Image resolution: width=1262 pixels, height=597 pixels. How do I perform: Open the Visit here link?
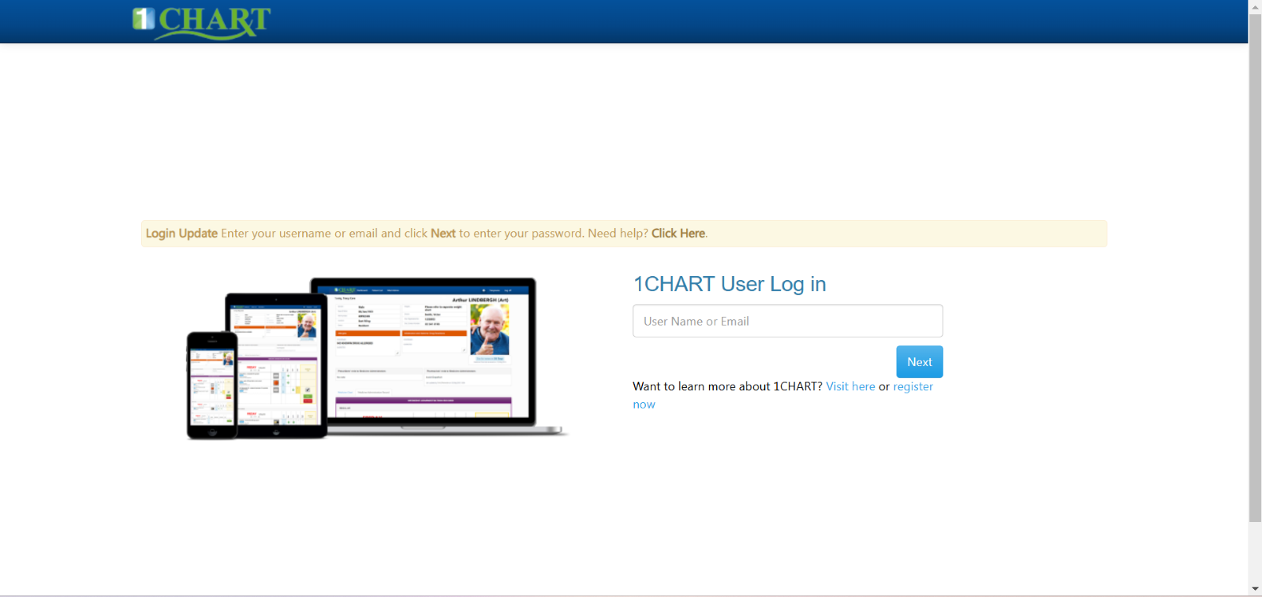coord(850,386)
